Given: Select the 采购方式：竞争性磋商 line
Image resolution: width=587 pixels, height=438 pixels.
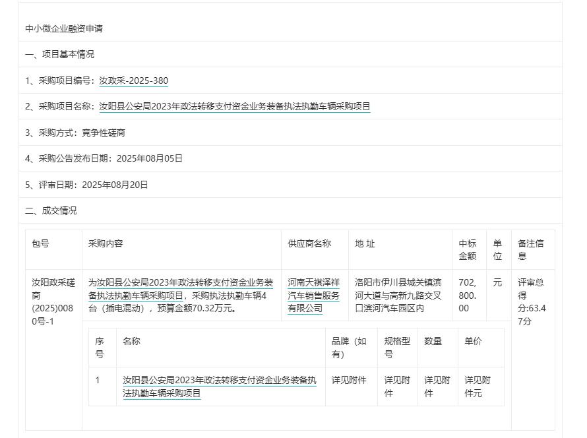Looking at the screenshot, I should tap(75, 133).
